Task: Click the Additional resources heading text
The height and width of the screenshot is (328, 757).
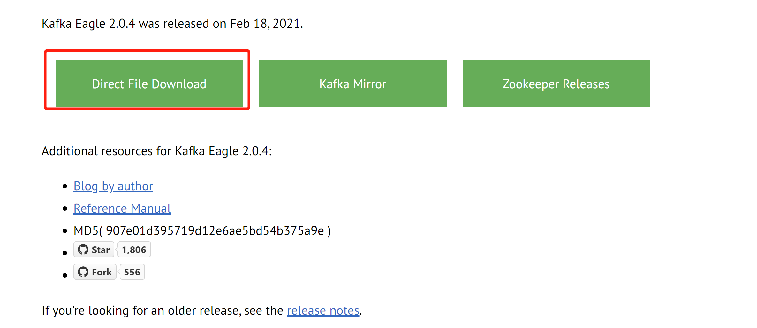Action: tap(157, 151)
